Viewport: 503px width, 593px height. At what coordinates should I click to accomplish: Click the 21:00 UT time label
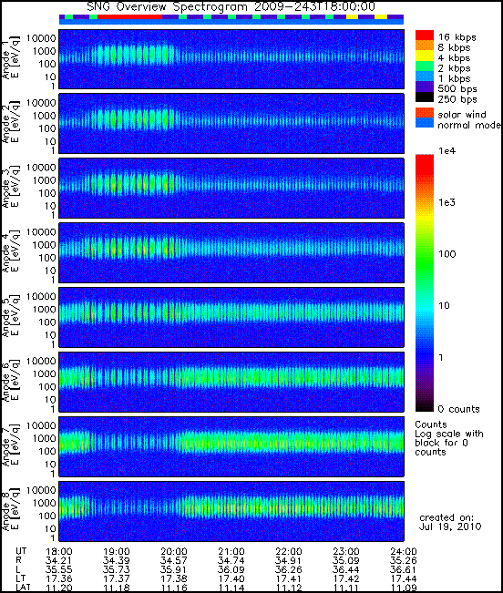point(231,551)
